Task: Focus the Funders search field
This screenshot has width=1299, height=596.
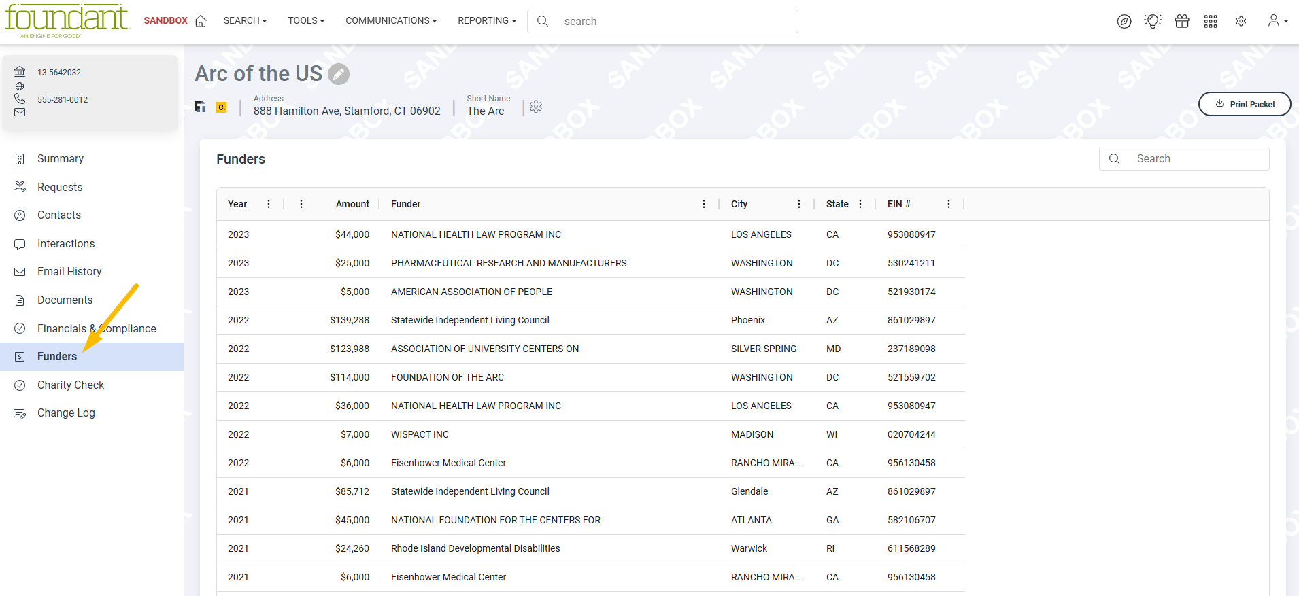Action: [1185, 159]
